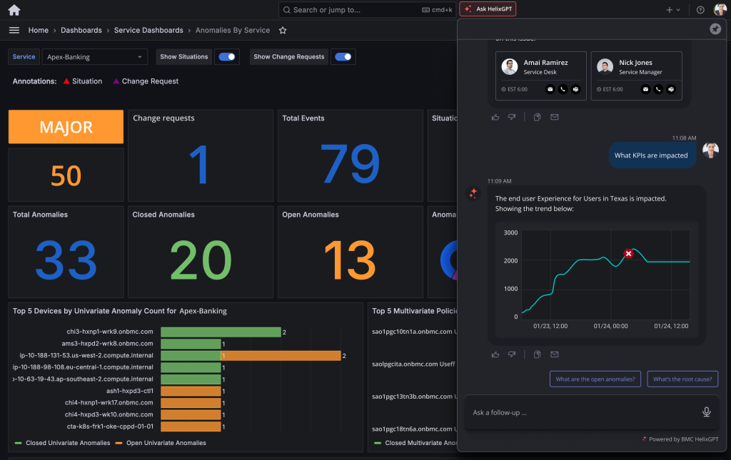This screenshot has height=460, width=731.
Task: Email Nick Jones from contact card
Action: pyautogui.click(x=645, y=89)
